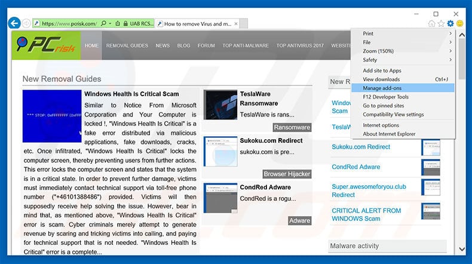Click the address bar URL field
The image size is (472, 264).
[x=69, y=23]
